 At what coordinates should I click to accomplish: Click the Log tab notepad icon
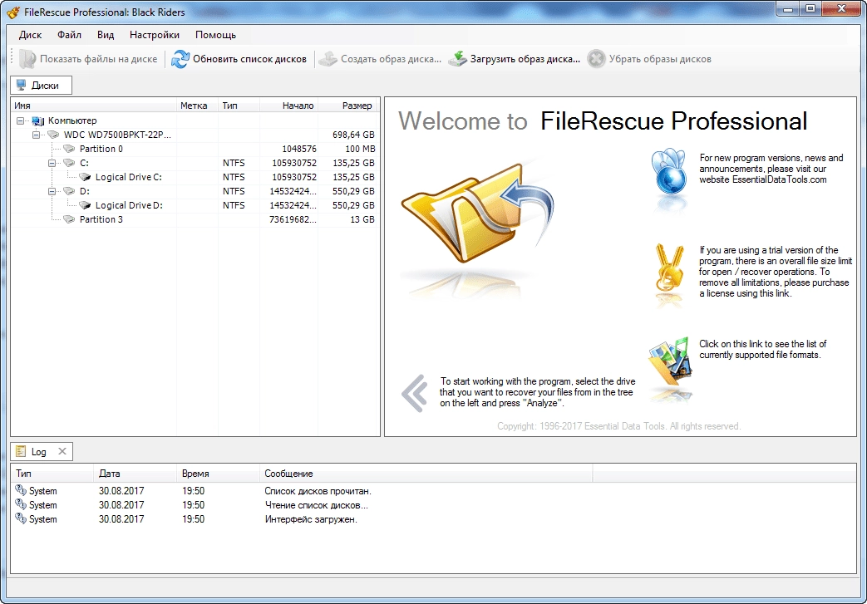pos(21,451)
